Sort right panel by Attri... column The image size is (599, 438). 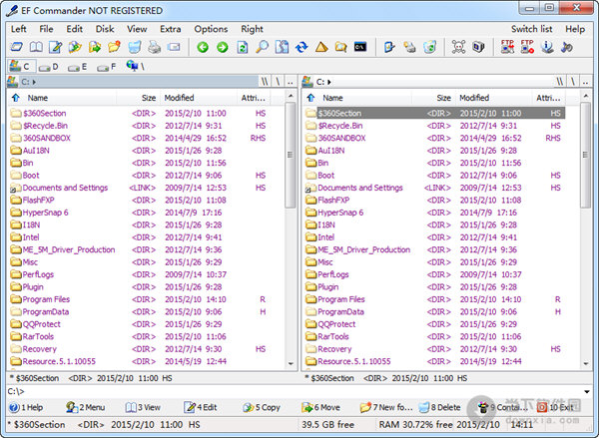548,98
